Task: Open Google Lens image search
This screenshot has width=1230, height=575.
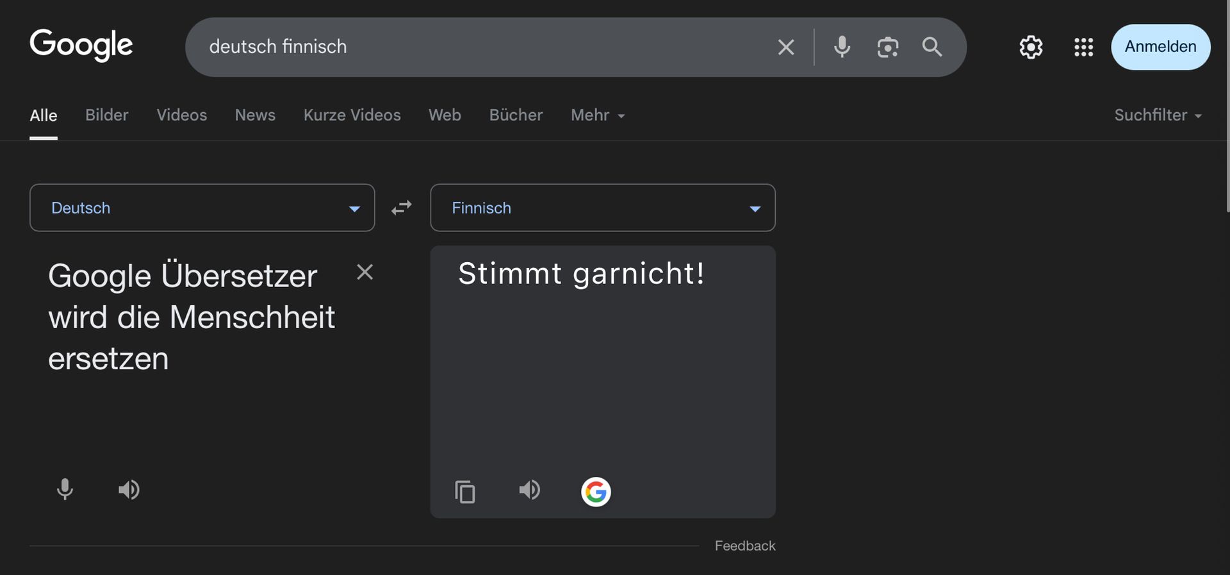Action: (x=887, y=47)
